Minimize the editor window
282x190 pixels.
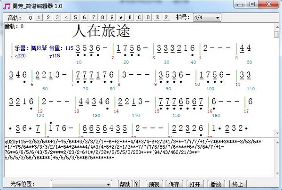click(x=240, y=4)
